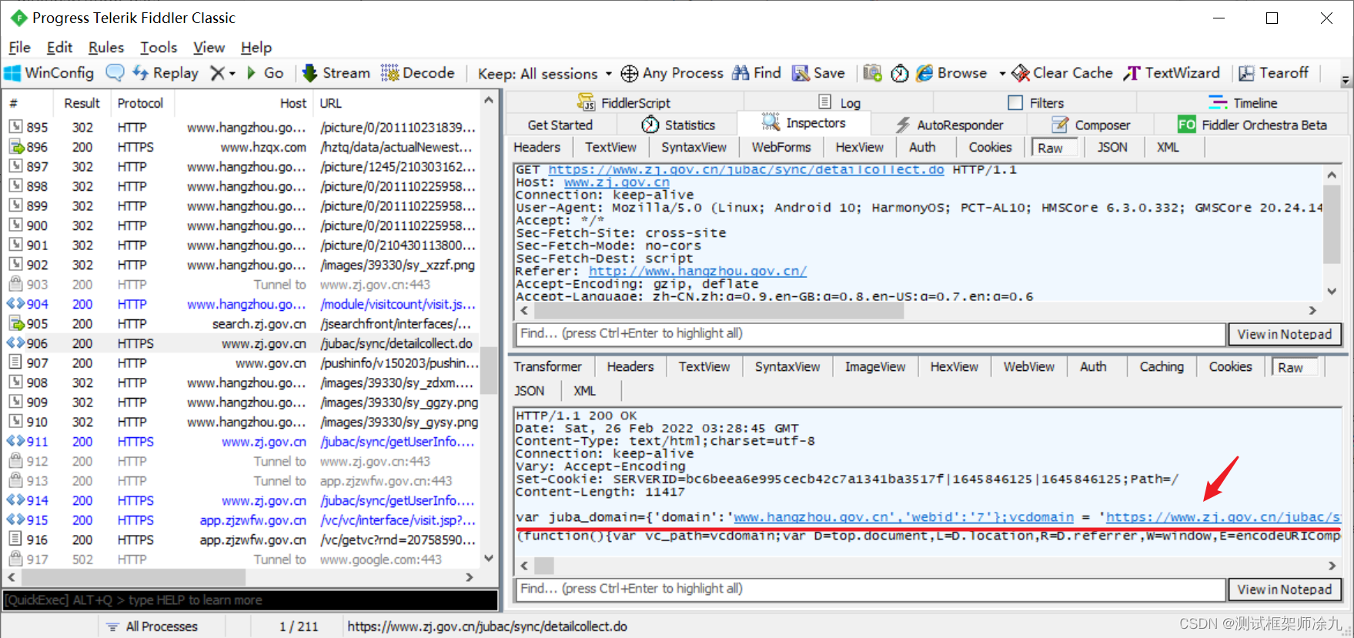Select session 917 google.com tunnel row
This screenshot has width=1354, height=638.
click(243, 560)
